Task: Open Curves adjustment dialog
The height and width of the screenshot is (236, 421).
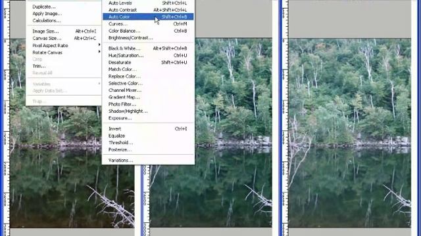Action: pyautogui.click(x=148, y=24)
